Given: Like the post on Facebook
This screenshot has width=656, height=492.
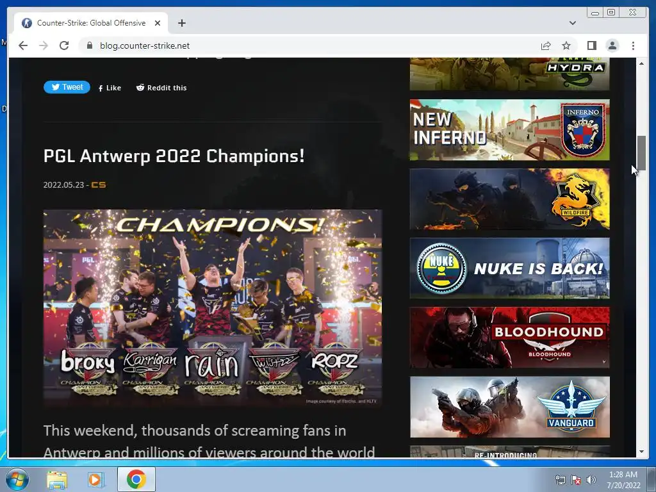Looking at the screenshot, I should click(x=110, y=88).
